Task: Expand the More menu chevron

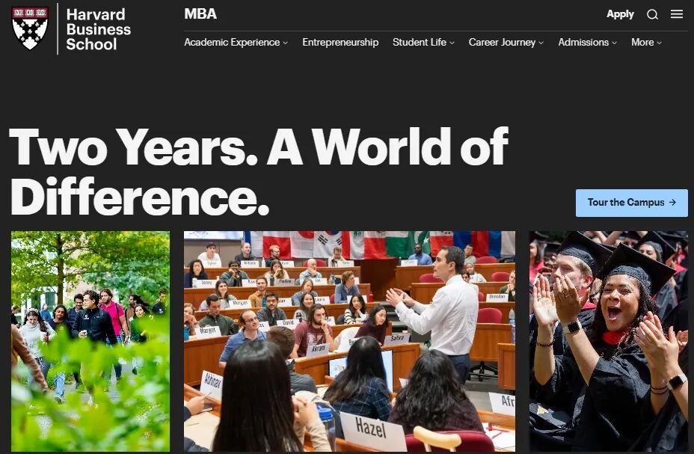Action: point(660,43)
